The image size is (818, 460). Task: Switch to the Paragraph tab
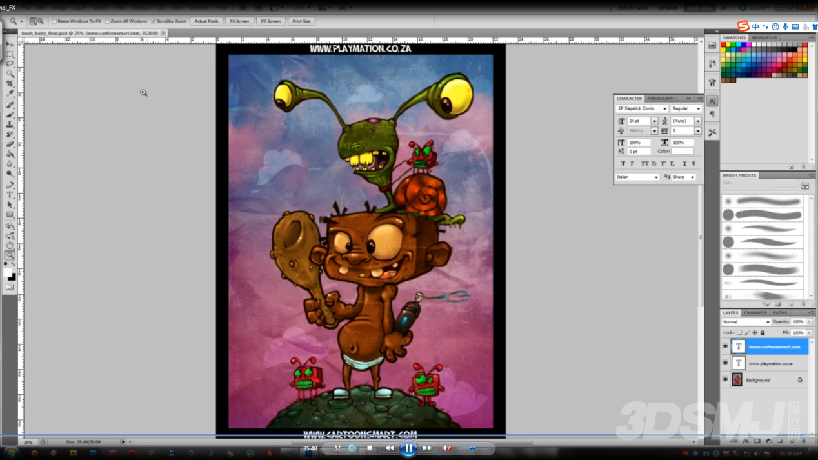click(661, 99)
